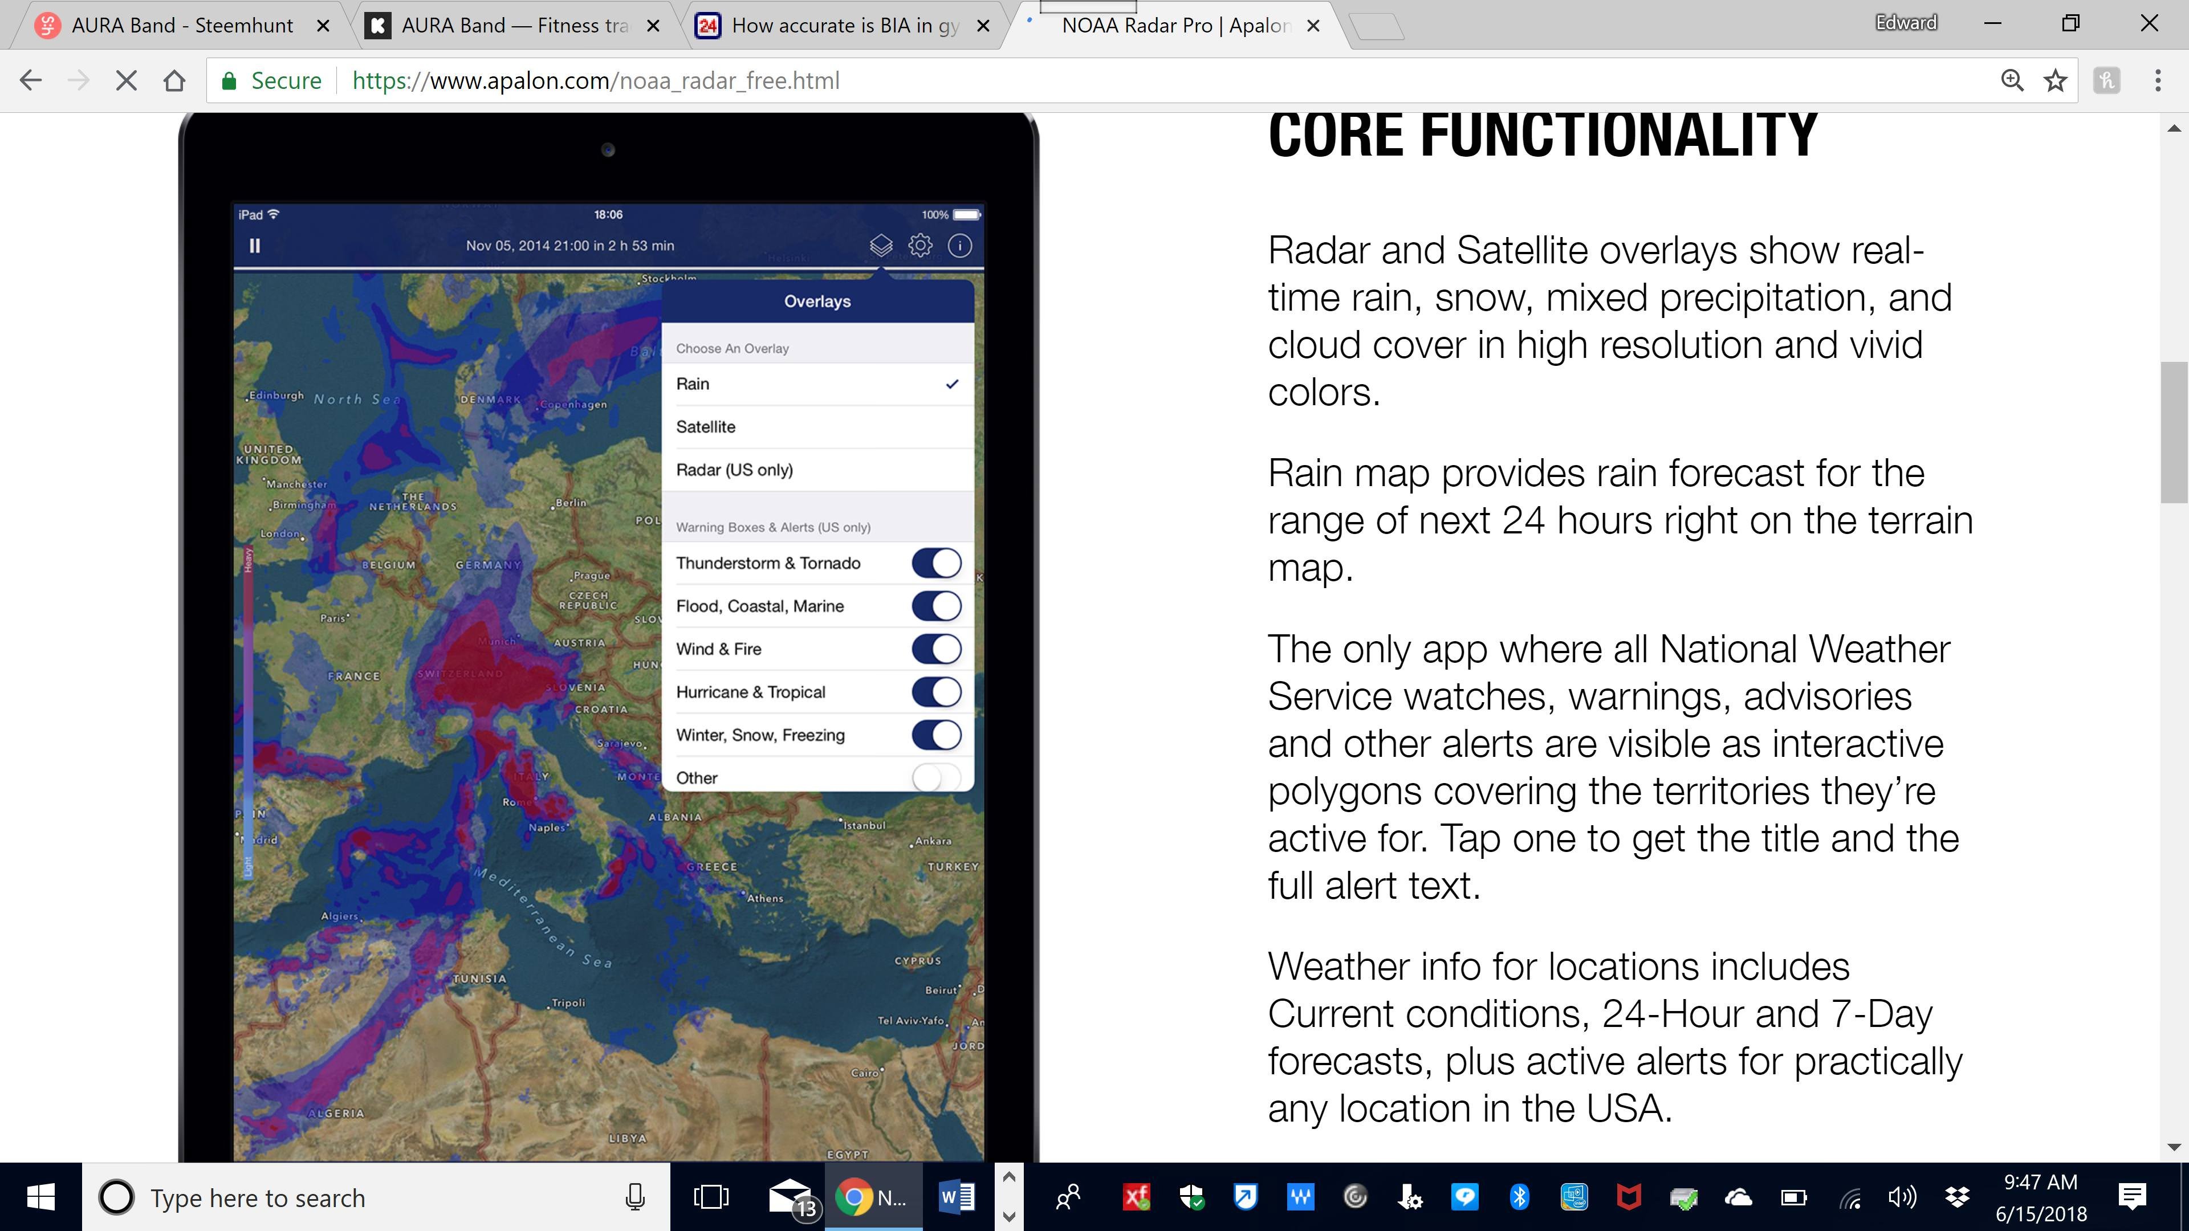2189x1231 pixels.
Task: Go back to the previous page
Action: point(31,81)
